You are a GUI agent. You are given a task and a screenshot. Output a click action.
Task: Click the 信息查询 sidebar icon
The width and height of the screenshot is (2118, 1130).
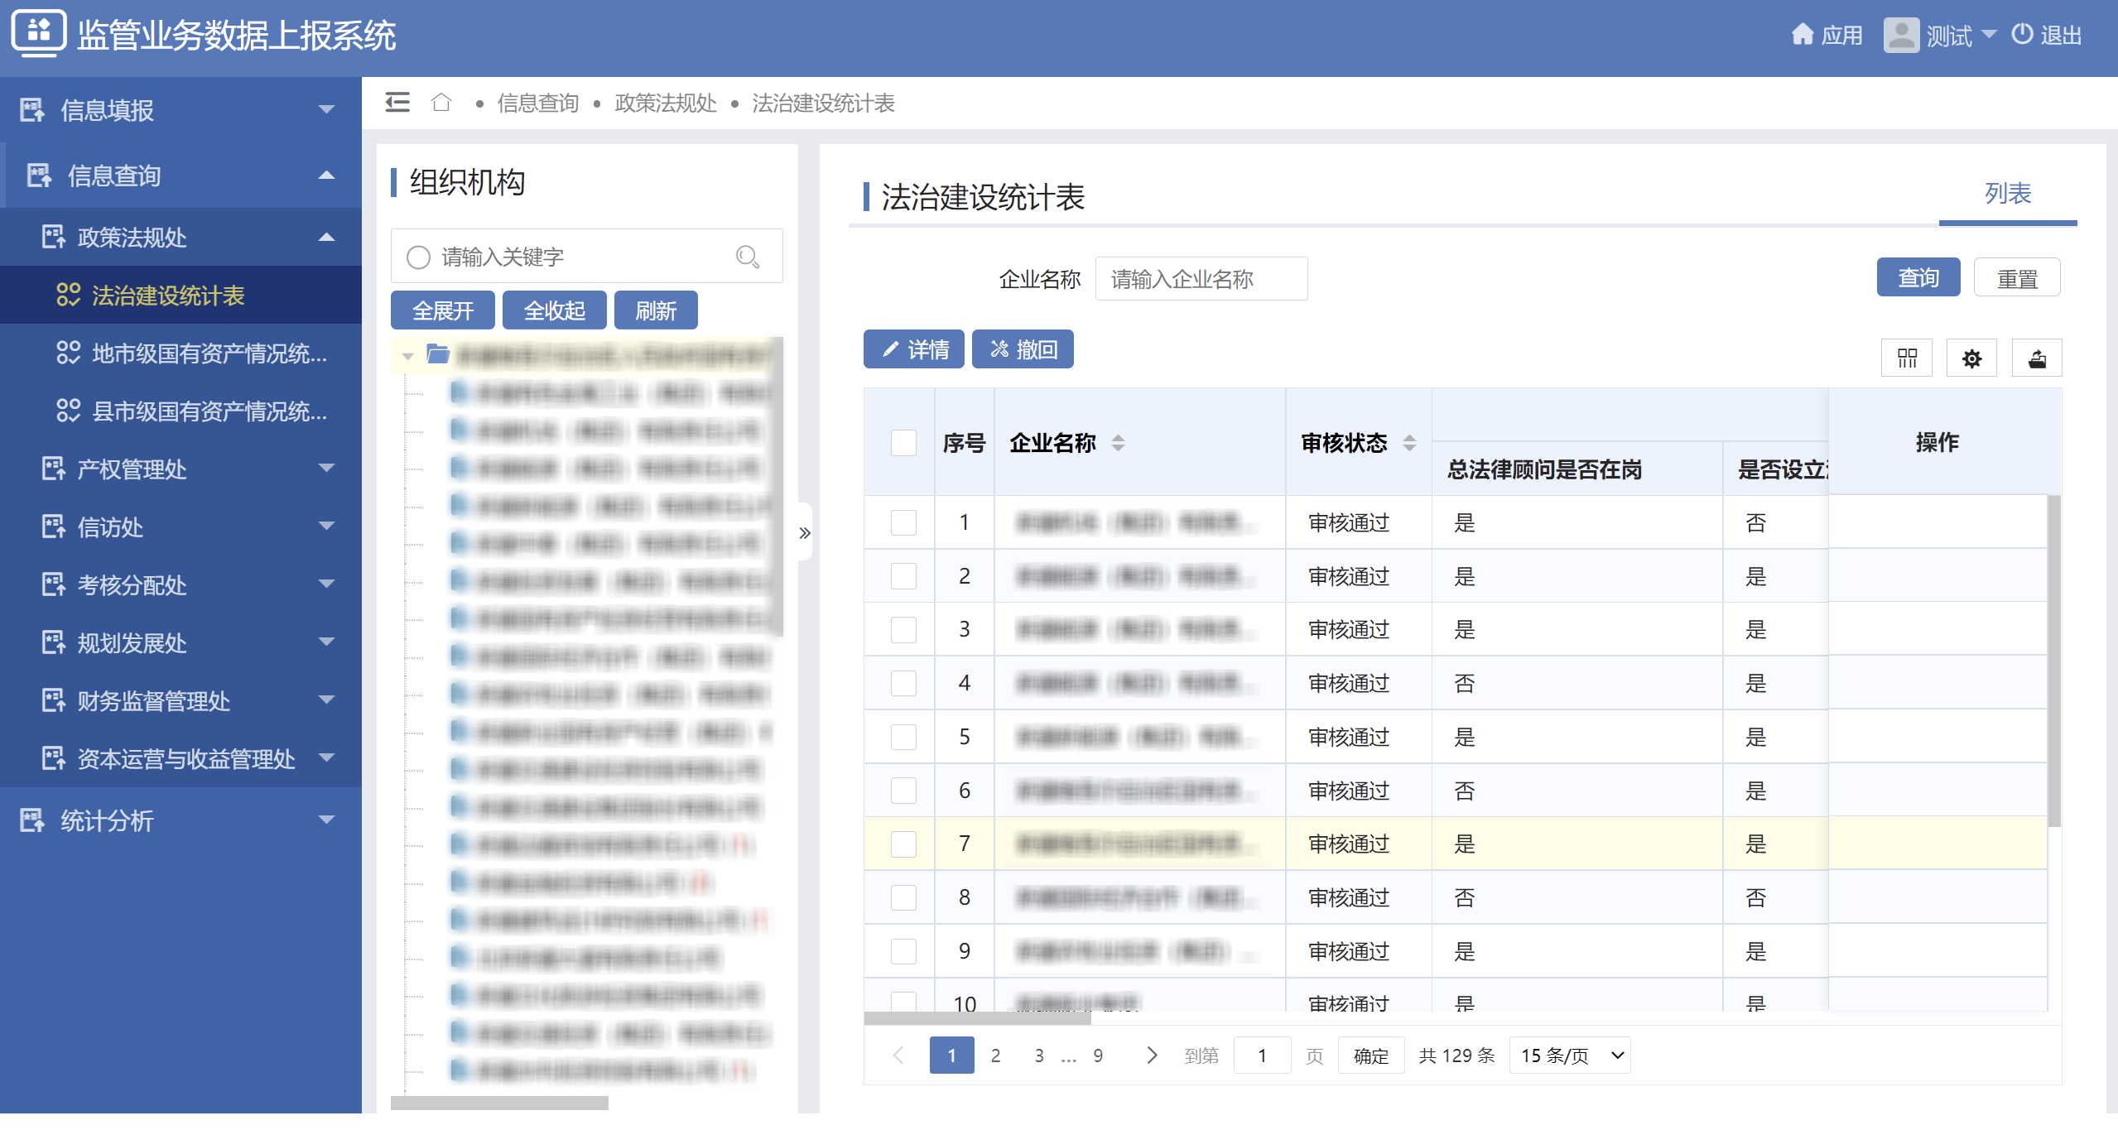pos(40,176)
